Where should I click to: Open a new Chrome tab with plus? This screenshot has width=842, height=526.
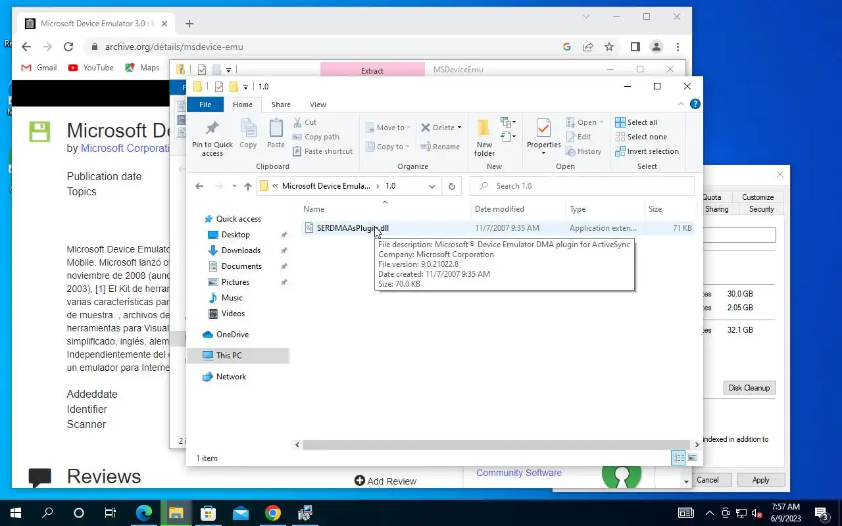click(189, 24)
